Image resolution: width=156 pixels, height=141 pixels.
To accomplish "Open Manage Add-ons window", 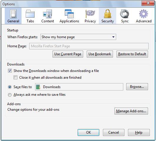I will (131, 111).
